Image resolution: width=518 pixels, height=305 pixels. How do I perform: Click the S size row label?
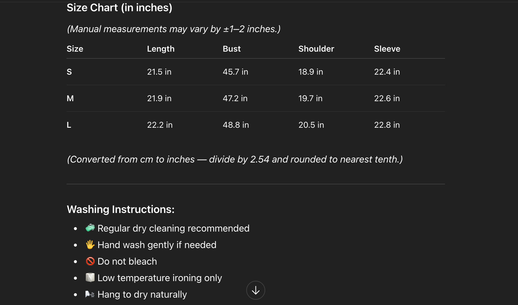[69, 72]
